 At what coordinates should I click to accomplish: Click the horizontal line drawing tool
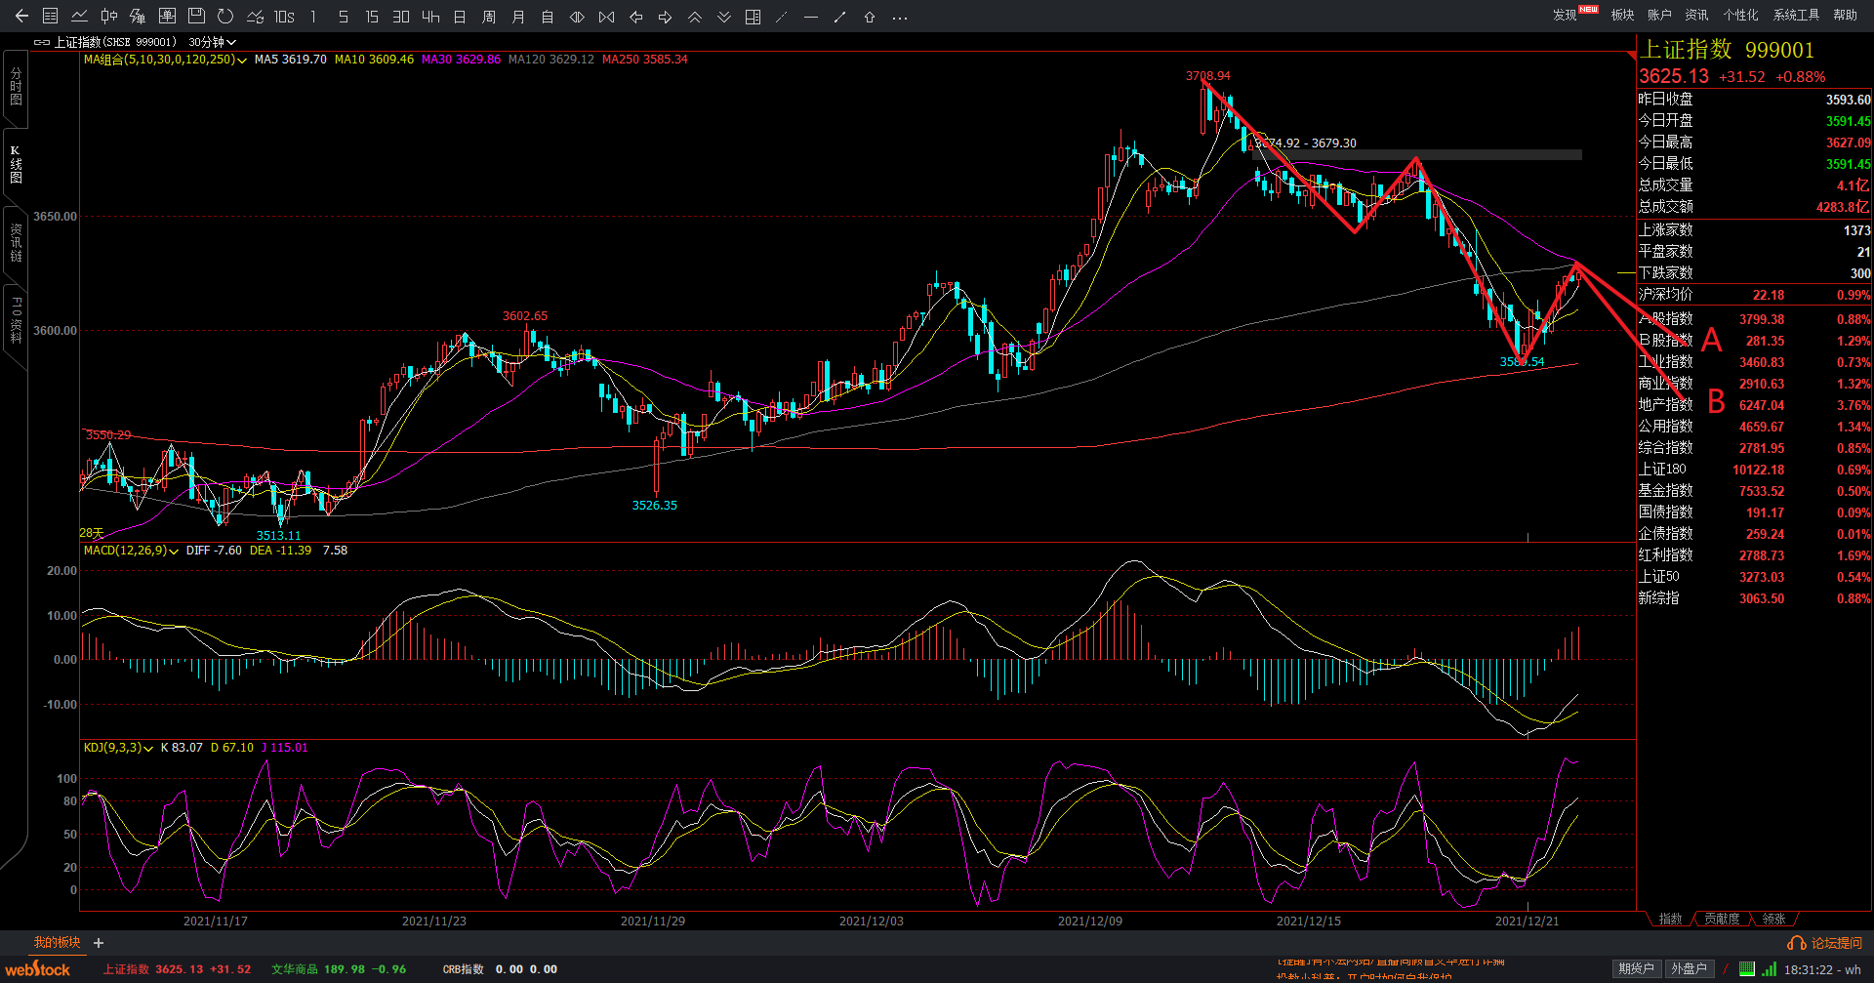point(811,17)
